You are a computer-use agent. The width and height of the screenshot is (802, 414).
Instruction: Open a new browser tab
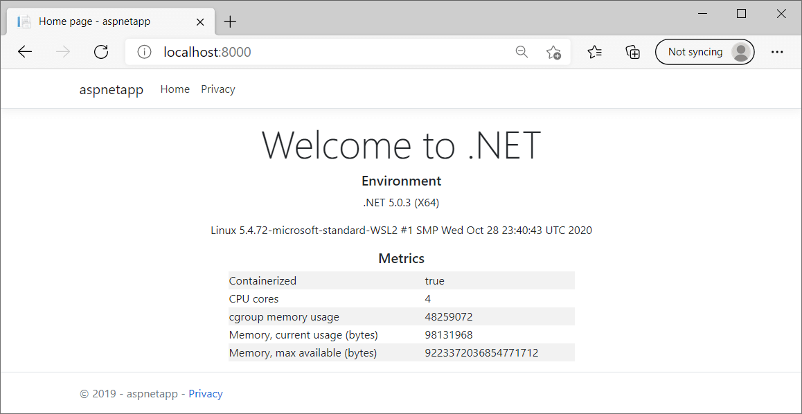(x=231, y=21)
